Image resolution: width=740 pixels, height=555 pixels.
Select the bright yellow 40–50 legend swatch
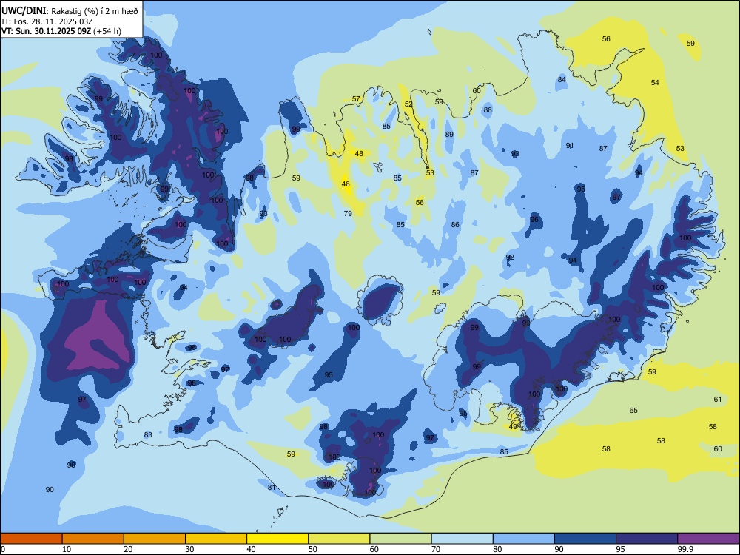point(277,538)
